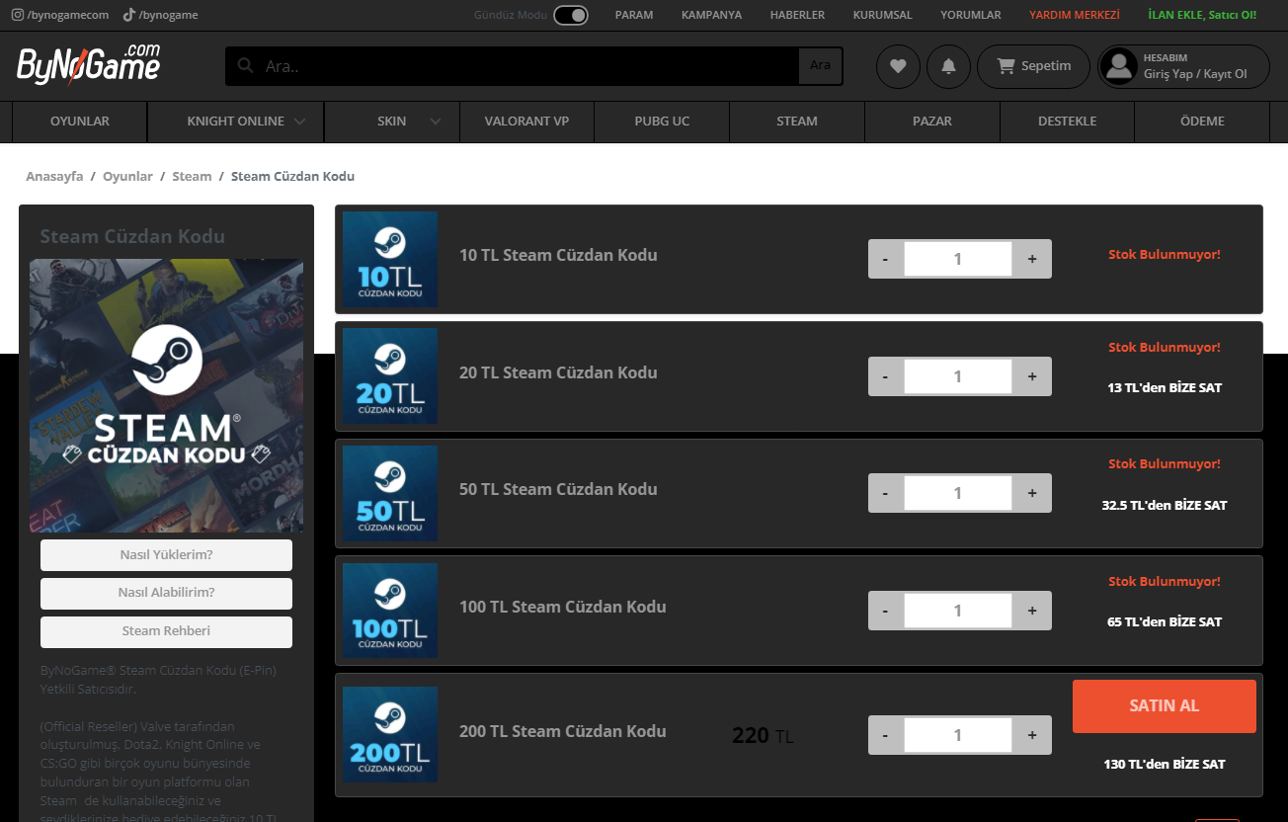The height and width of the screenshot is (822, 1288).
Task: Open the Valorant VP menu item
Action: pos(526,122)
